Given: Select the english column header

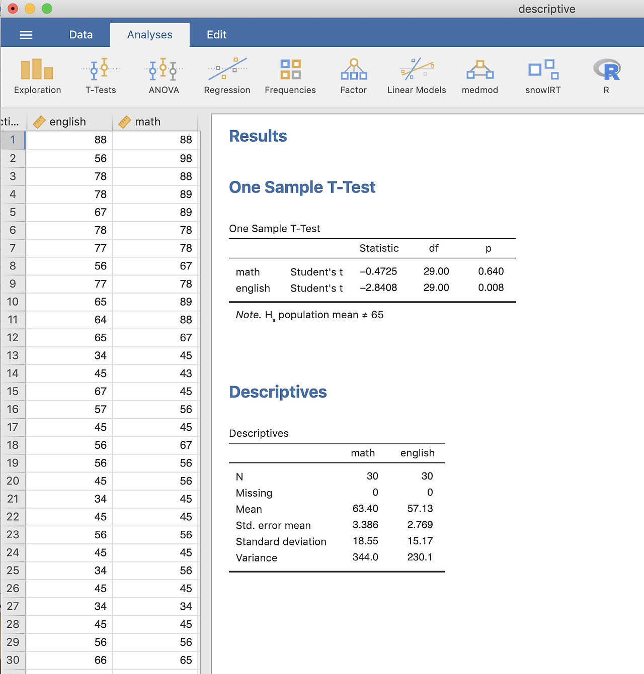Looking at the screenshot, I should click(x=69, y=122).
